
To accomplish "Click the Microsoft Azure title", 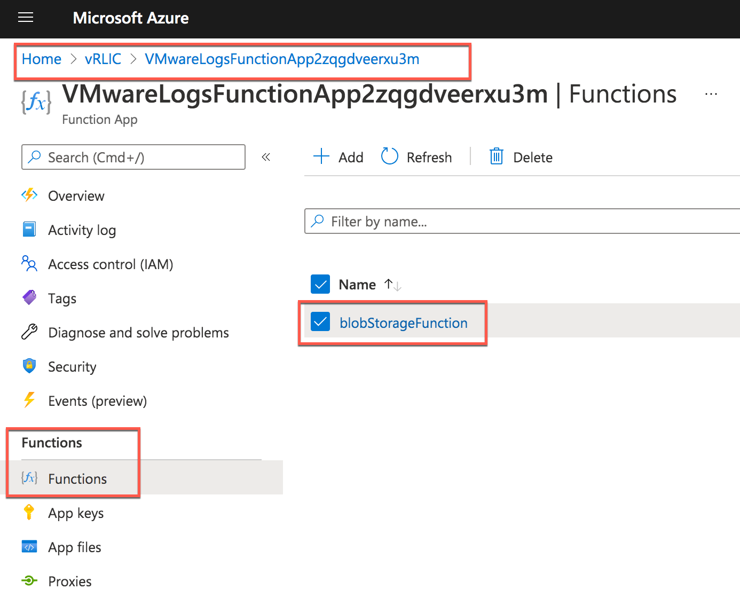I will coord(131,18).
